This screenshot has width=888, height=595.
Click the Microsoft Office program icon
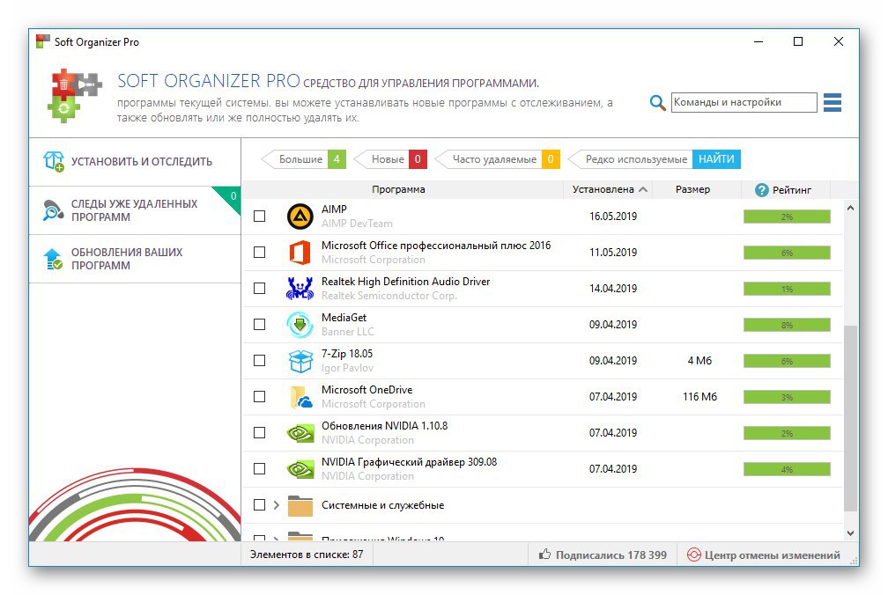click(x=300, y=253)
